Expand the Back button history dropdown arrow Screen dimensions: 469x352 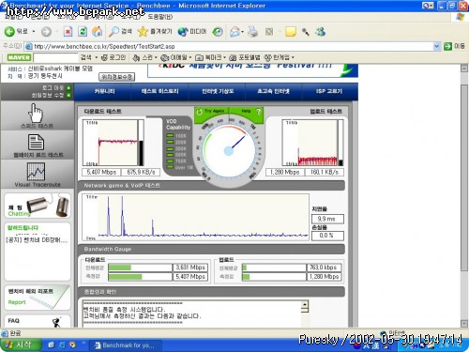point(34,32)
